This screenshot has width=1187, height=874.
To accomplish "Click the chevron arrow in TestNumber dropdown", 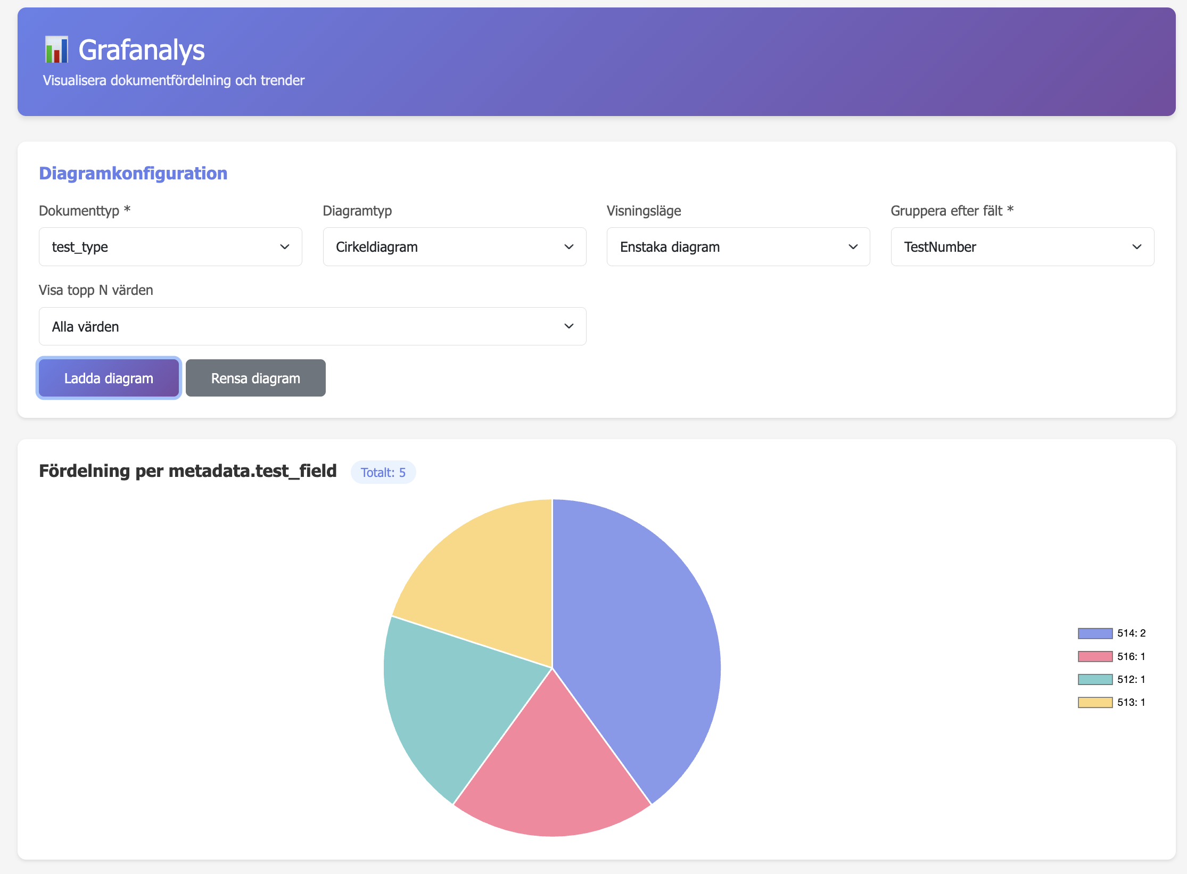I will [1136, 247].
